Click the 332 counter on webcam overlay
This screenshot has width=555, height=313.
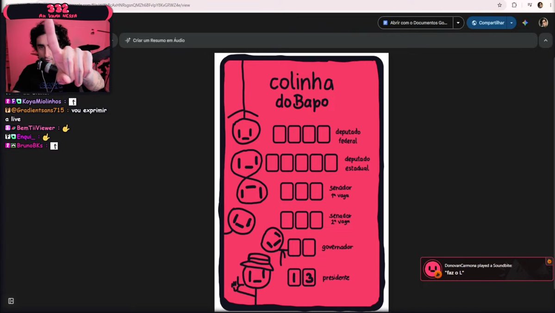tap(58, 8)
